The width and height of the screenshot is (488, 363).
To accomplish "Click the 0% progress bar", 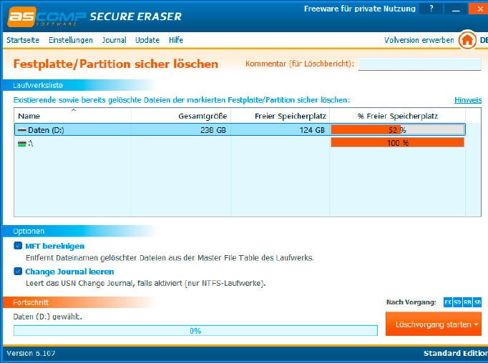I will click(195, 331).
